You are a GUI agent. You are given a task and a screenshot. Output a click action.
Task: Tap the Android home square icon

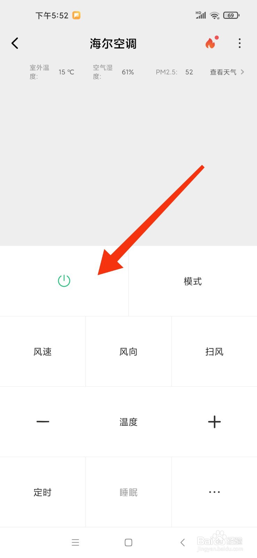pos(128,542)
